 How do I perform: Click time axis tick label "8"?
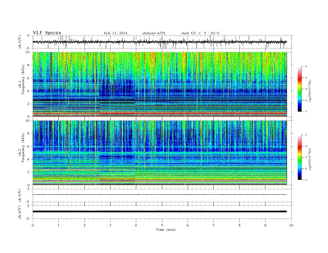click(x=239, y=225)
